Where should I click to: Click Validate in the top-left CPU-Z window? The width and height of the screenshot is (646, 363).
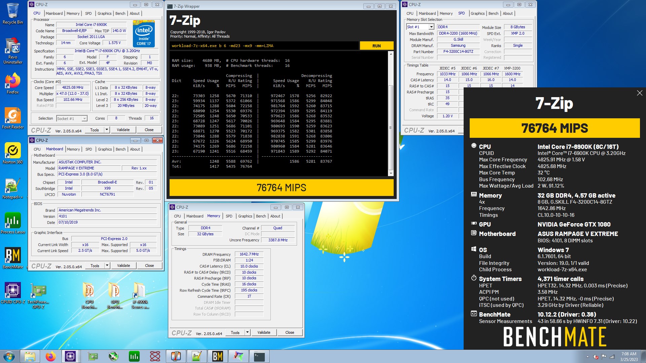123,130
